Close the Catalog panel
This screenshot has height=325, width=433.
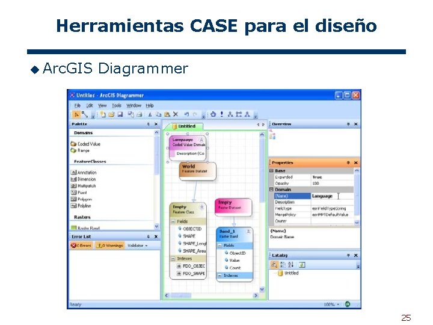click(355, 255)
